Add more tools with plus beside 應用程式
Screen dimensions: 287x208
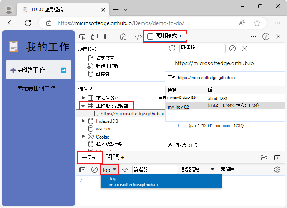coord(180,36)
